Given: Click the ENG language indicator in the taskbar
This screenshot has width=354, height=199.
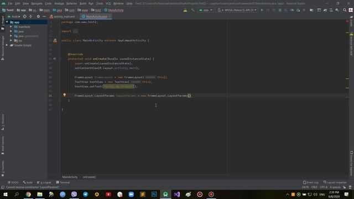Looking at the screenshot, I should (322, 194).
